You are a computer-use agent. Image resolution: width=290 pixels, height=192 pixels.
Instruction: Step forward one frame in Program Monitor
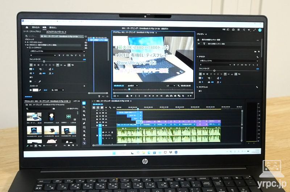click(157, 96)
